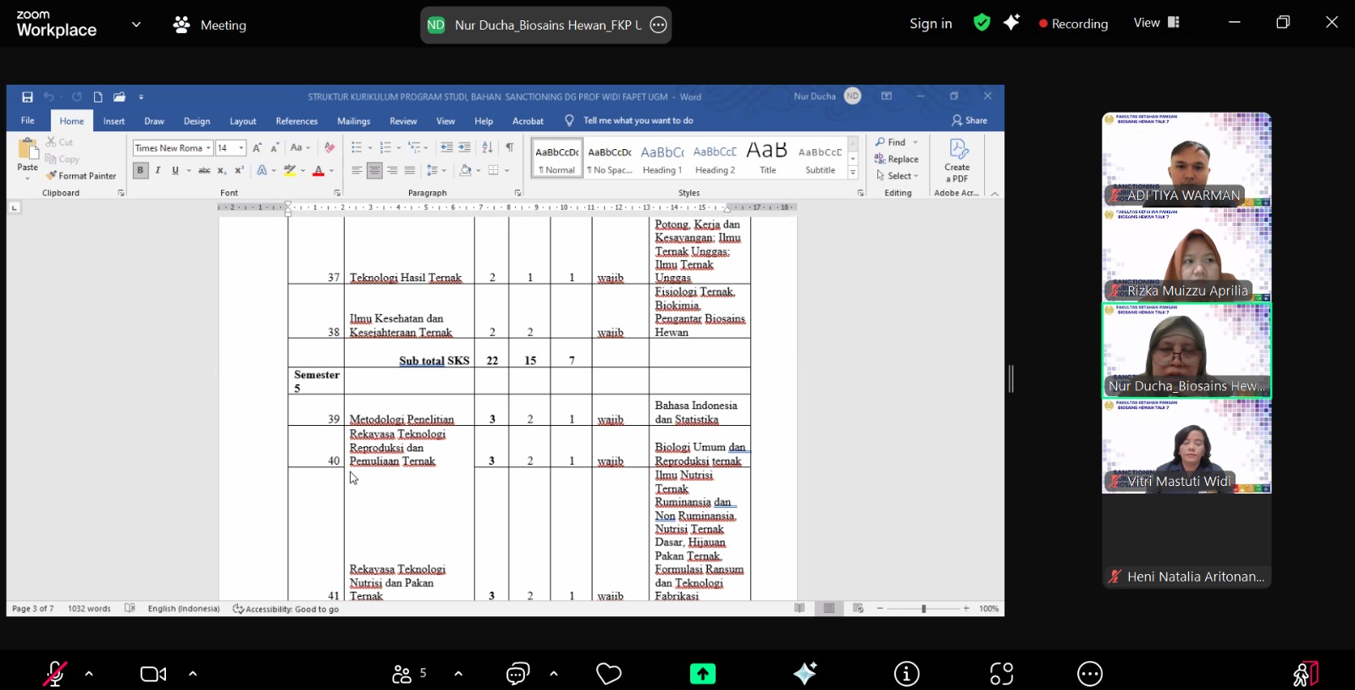Open the Zoom reactions heart icon
The width and height of the screenshot is (1355, 690).
[609, 674]
